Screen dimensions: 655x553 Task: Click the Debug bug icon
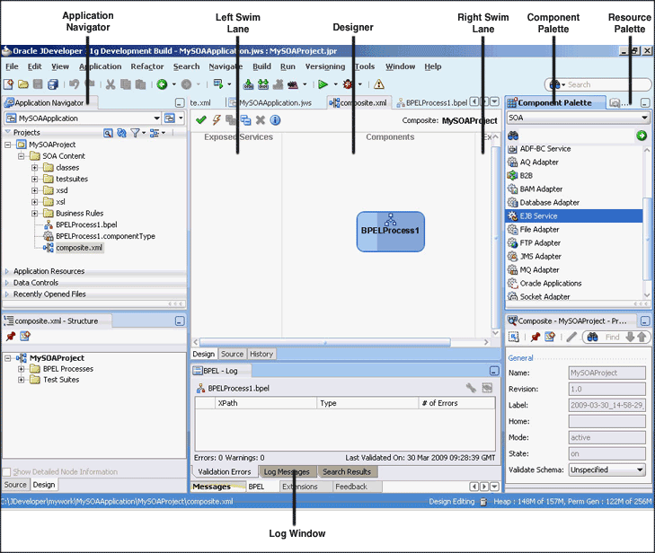coord(348,84)
